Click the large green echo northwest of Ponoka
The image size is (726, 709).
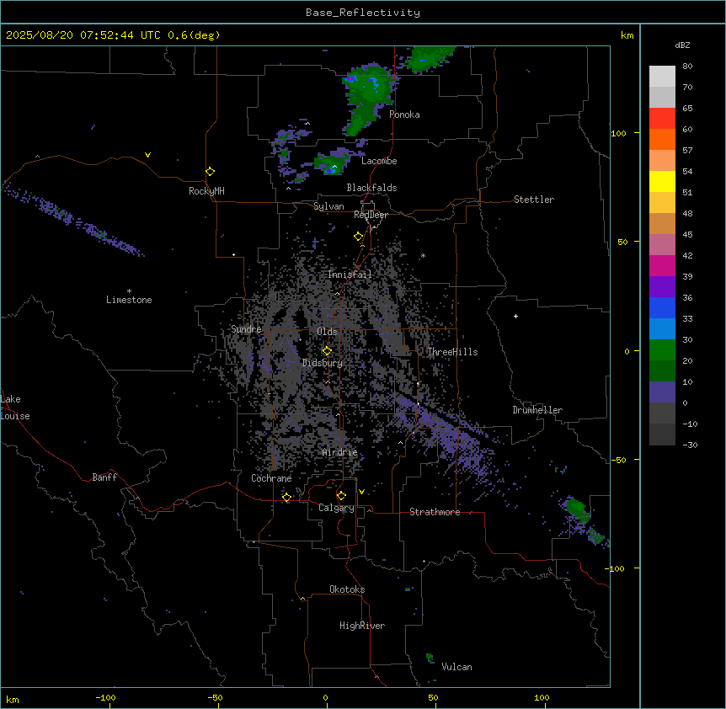pos(368,99)
